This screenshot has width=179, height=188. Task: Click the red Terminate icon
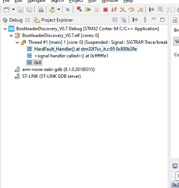tap(105, 10)
